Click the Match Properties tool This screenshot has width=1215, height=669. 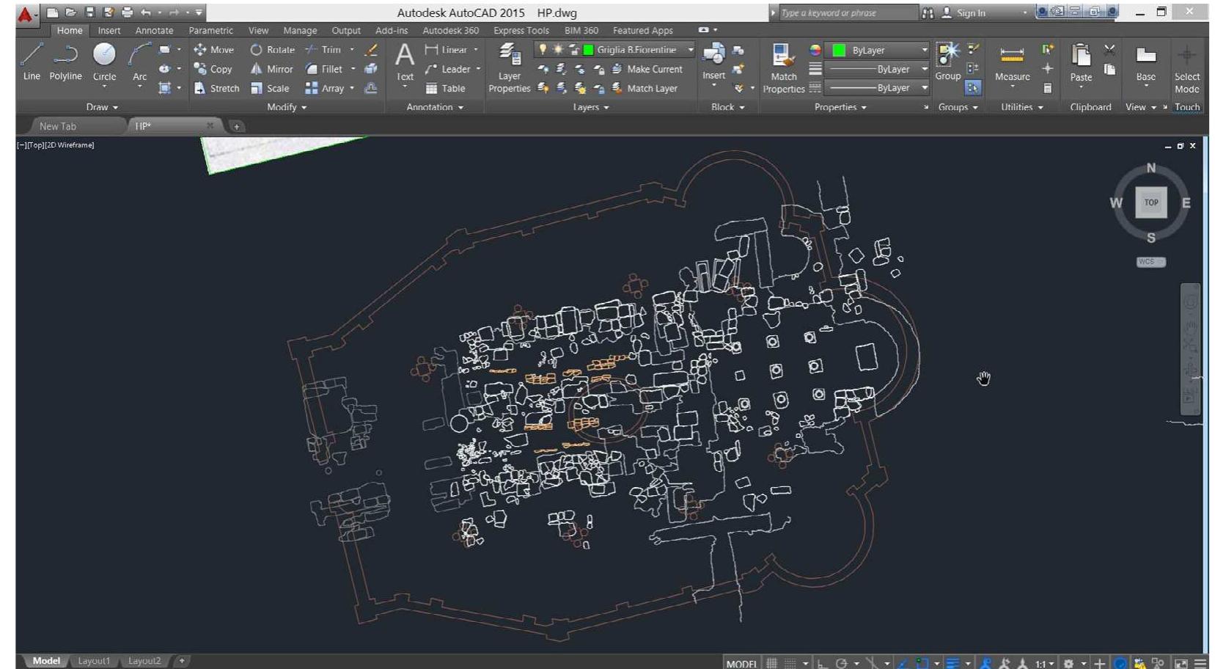point(783,68)
